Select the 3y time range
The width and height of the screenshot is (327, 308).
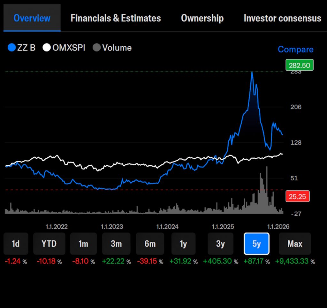coord(221,244)
